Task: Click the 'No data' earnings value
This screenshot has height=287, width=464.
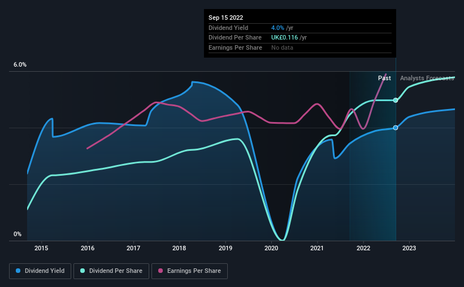Action: coord(283,47)
